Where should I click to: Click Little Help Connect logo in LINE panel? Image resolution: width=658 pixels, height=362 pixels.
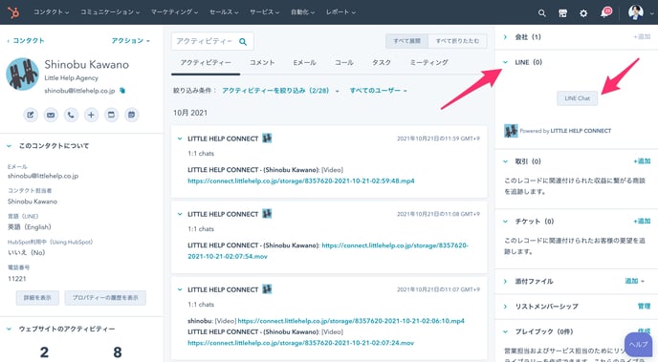click(x=511, y=131)
